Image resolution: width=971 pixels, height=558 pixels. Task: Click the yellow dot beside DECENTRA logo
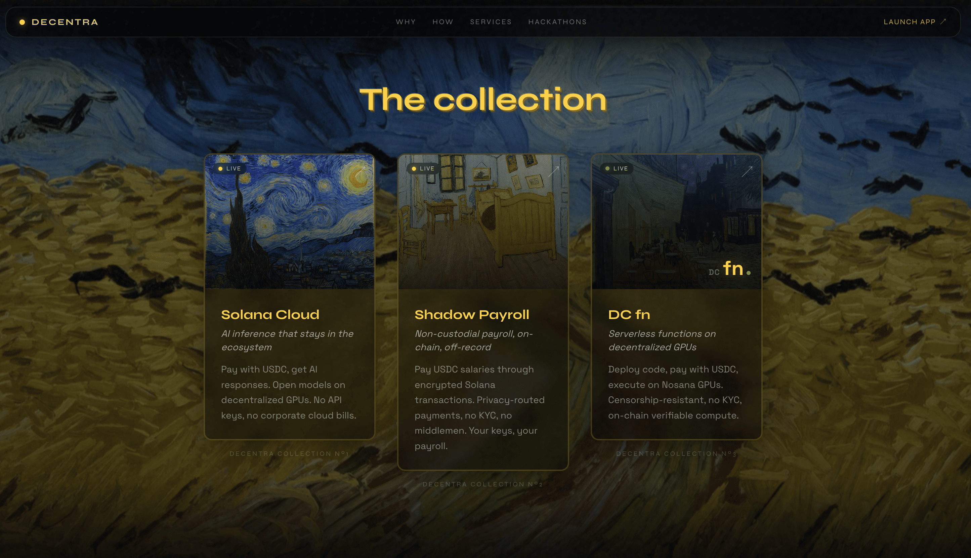[x=22, y=22]
